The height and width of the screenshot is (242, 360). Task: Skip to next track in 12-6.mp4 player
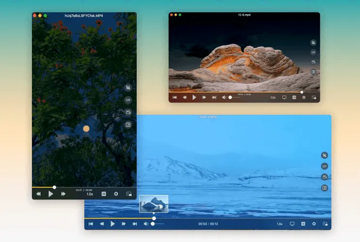[x=214, y=97]
